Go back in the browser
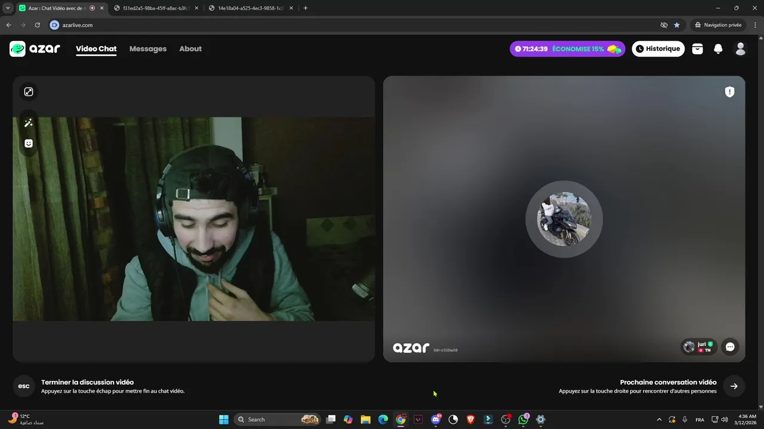This screenshot has height=429, width=764. 8,25
